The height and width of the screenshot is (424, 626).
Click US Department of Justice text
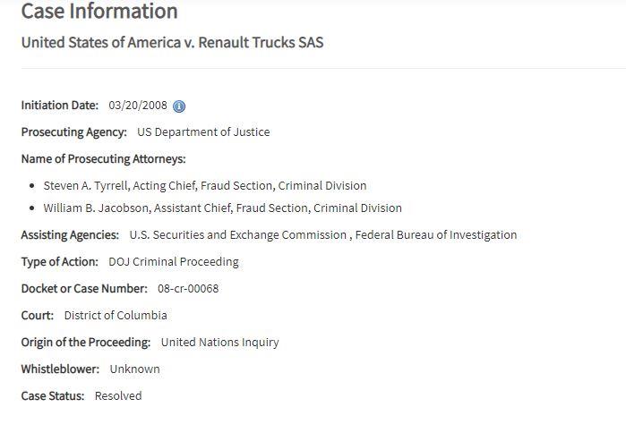click(x=203, y=132)
